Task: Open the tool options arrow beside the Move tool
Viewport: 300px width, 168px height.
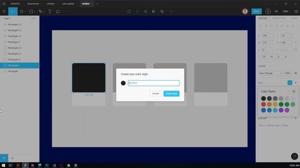Action: pyautogui.click(x=15, y=12)
